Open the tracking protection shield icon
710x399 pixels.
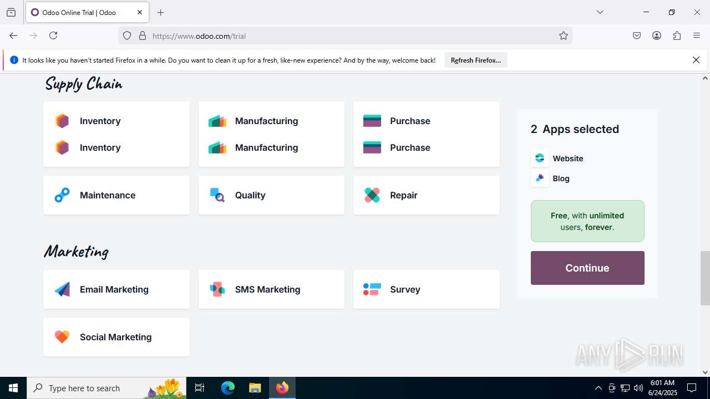(x=127, y=36)
